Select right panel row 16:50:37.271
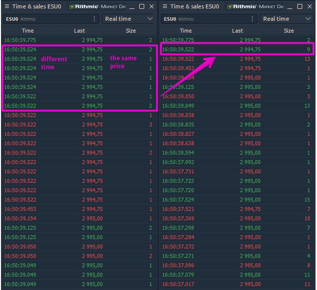 238,256
